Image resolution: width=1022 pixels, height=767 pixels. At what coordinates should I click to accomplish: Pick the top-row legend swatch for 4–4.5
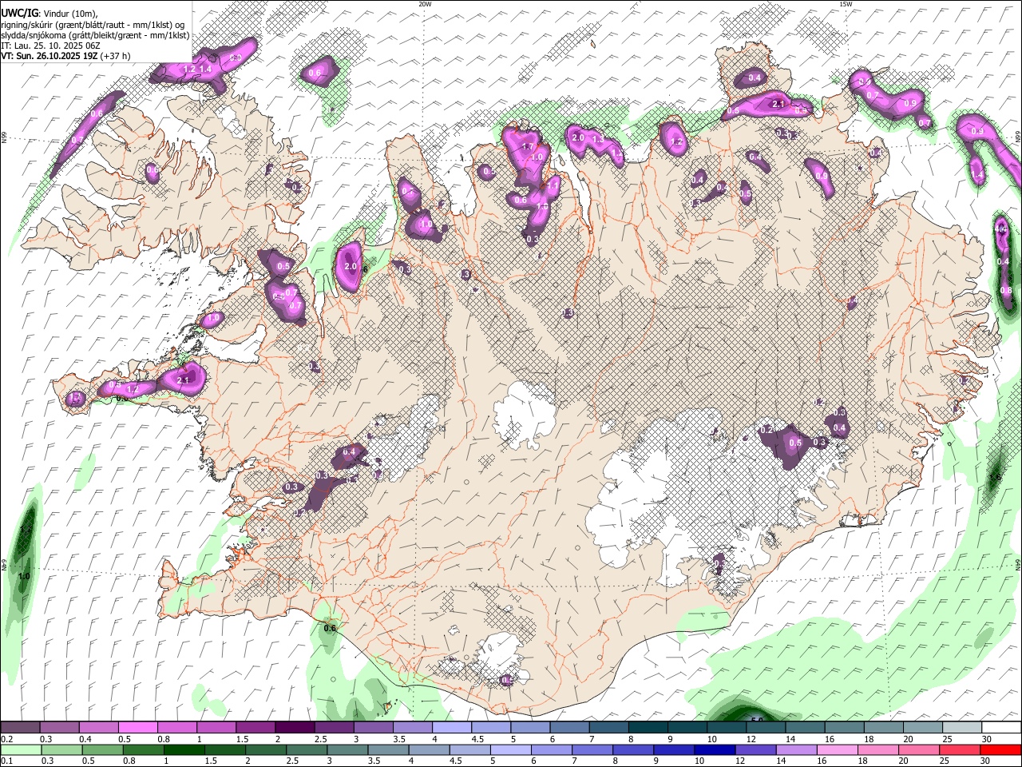pyautogui.click(x=452, y=728)
